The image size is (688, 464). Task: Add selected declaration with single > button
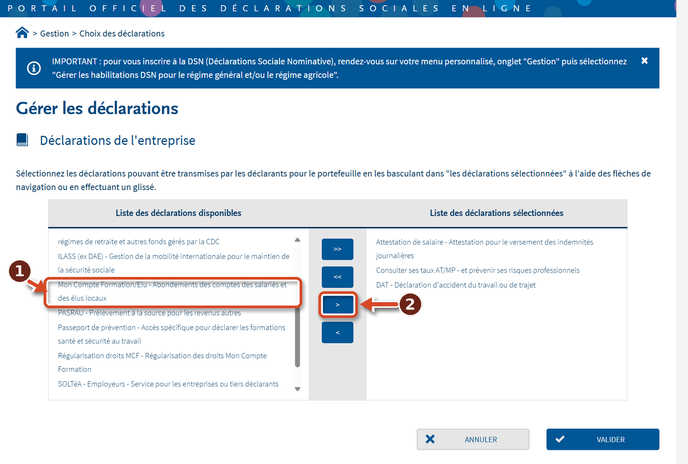tap(338, 305)
